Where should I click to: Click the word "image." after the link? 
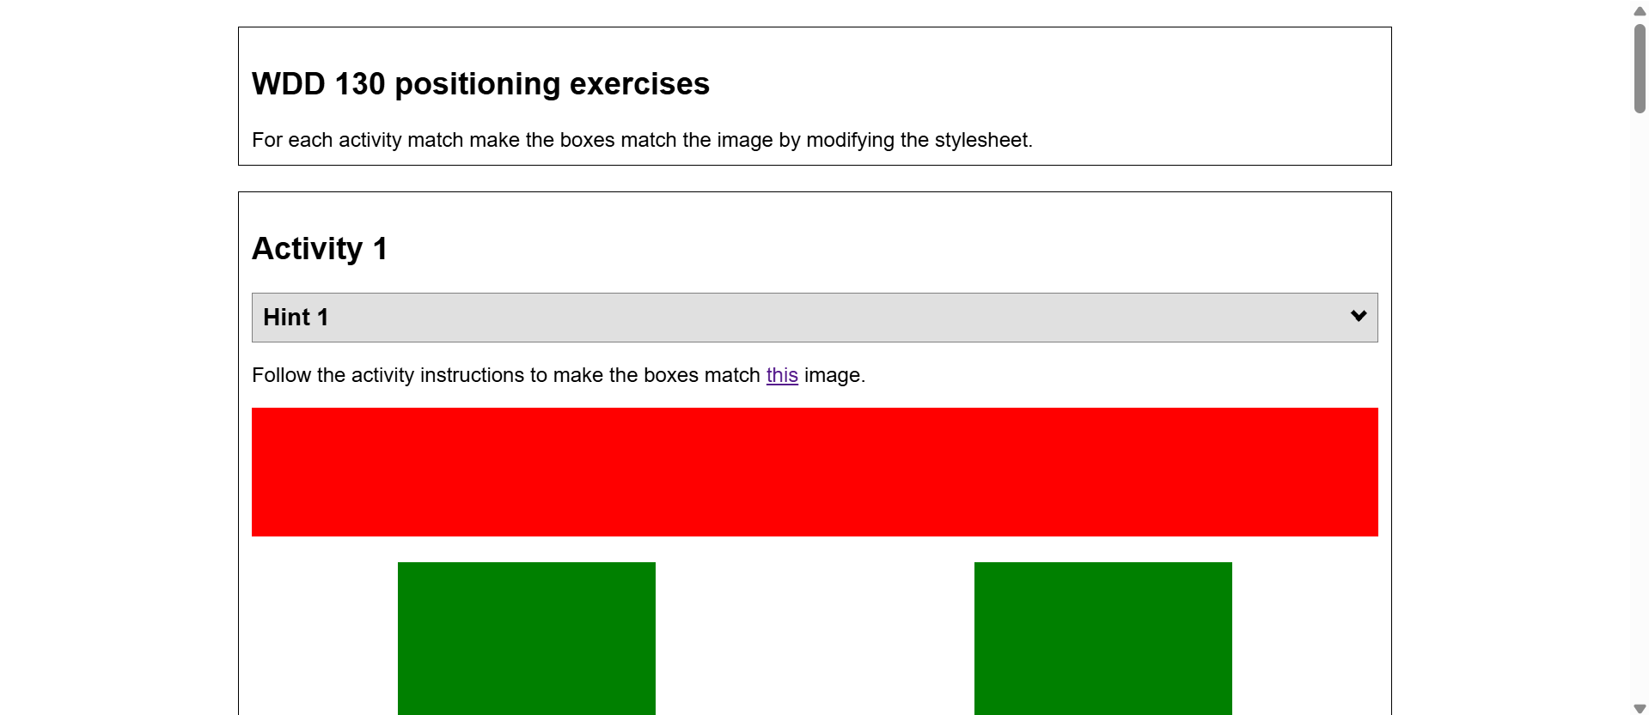834,375
